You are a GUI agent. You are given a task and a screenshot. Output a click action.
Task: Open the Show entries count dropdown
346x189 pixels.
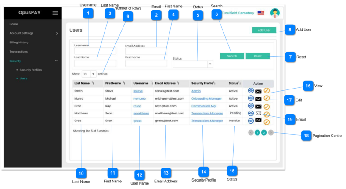click(93, 74)
